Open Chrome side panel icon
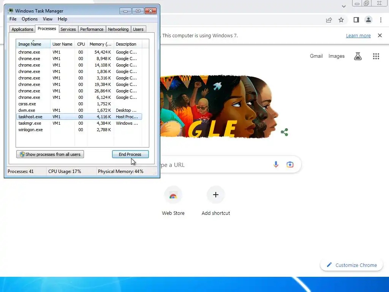 356,20
